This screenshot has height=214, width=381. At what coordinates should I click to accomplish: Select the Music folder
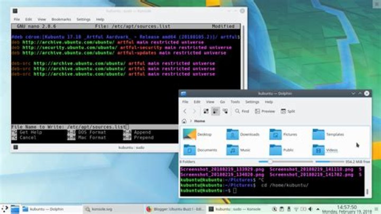pos(238,150)
